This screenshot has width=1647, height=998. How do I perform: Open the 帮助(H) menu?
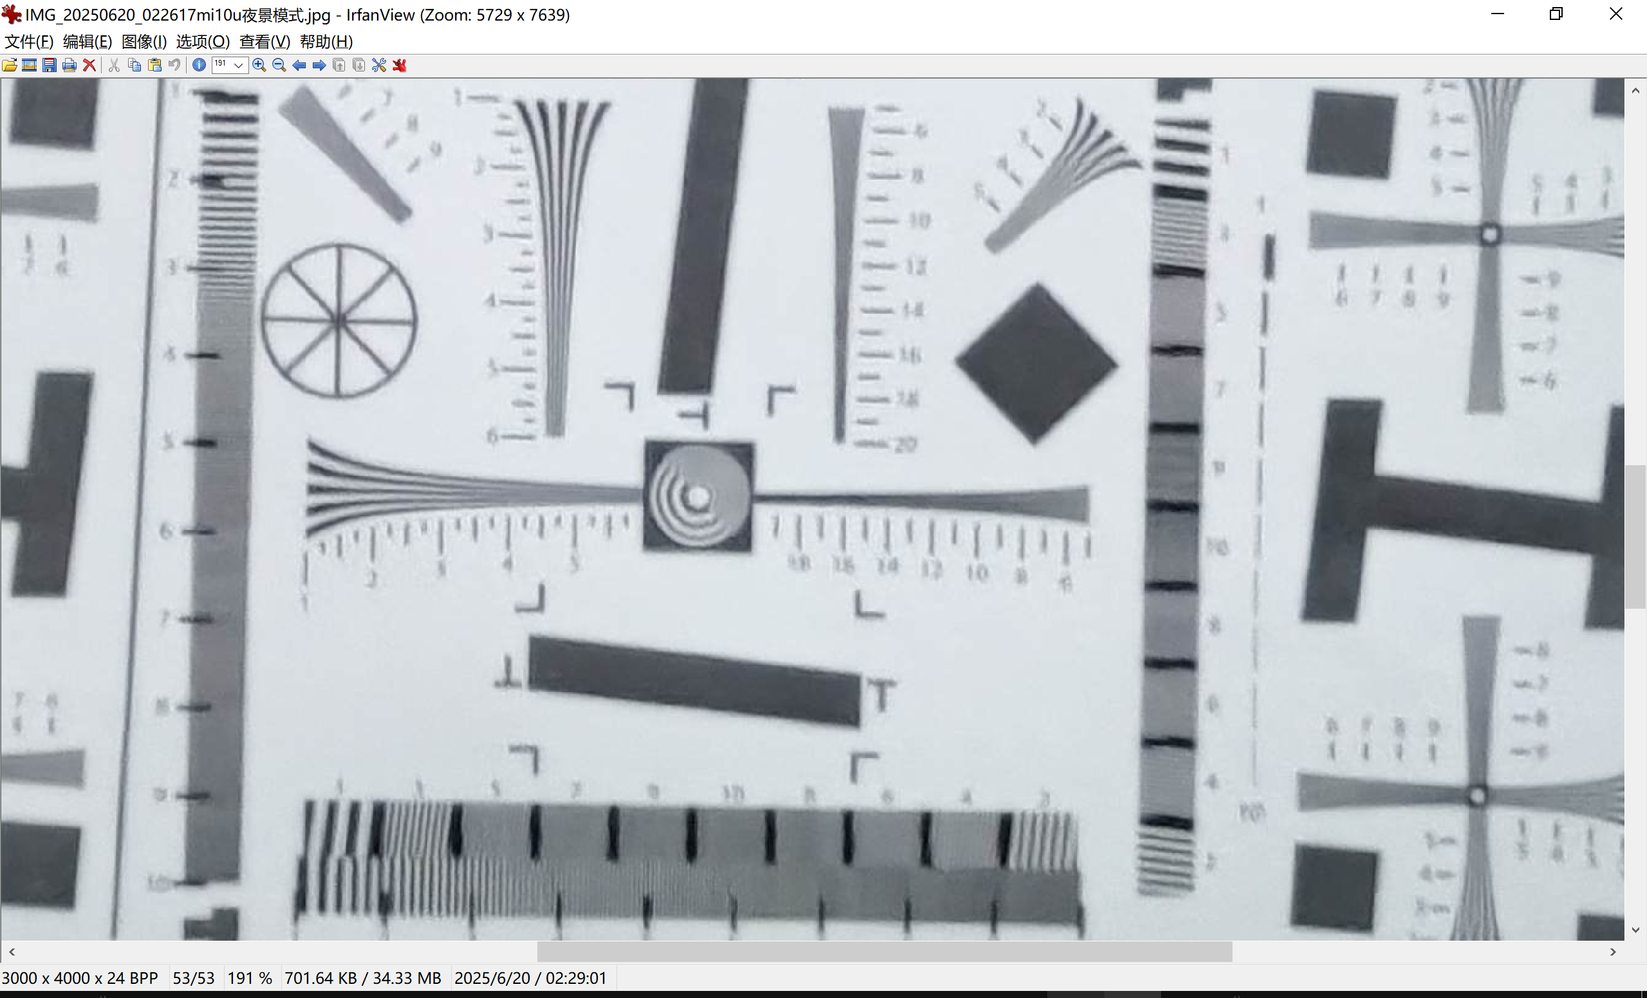[326, 41]
